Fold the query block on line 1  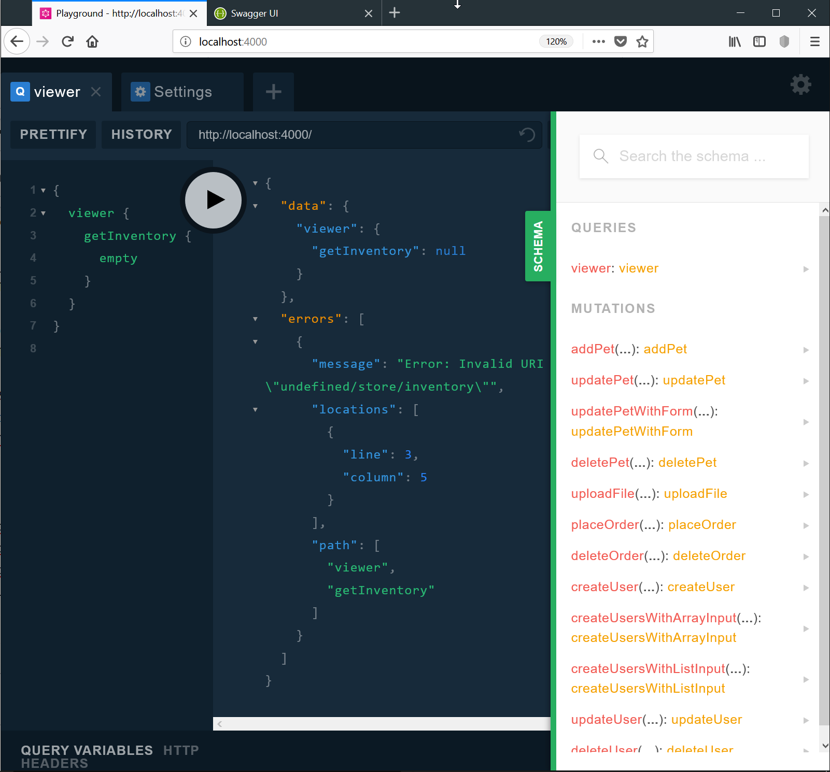(x=43, y=190)
